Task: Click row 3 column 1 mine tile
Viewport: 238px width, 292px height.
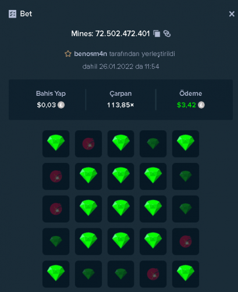Action: click(x=56, y=209)
